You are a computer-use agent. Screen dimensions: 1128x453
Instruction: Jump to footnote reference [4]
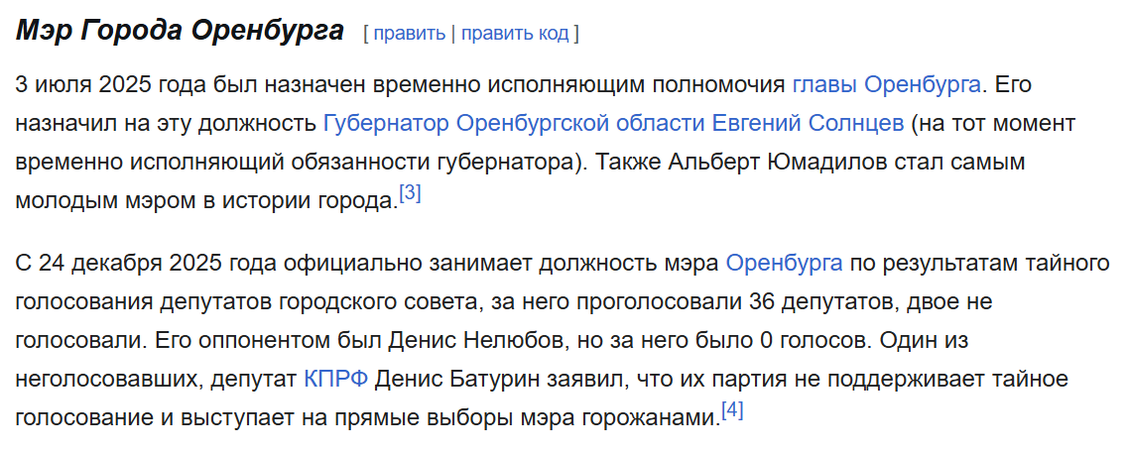(x=731, y=411)
